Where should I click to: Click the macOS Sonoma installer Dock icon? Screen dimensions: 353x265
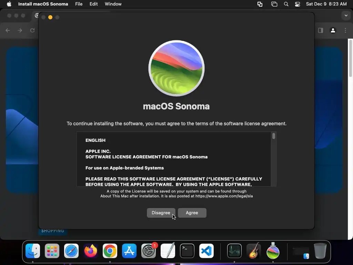(273, 251)
